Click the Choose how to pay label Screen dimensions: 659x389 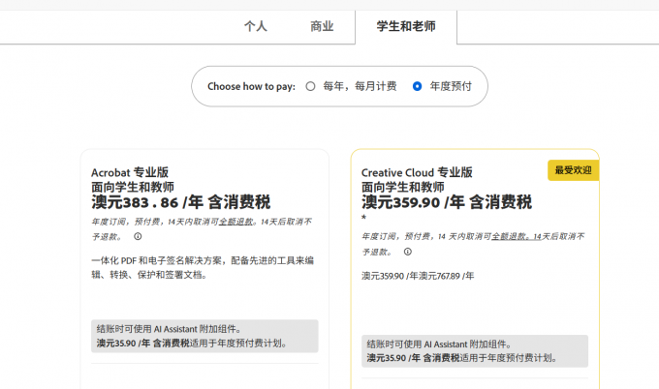pos(250,86)
